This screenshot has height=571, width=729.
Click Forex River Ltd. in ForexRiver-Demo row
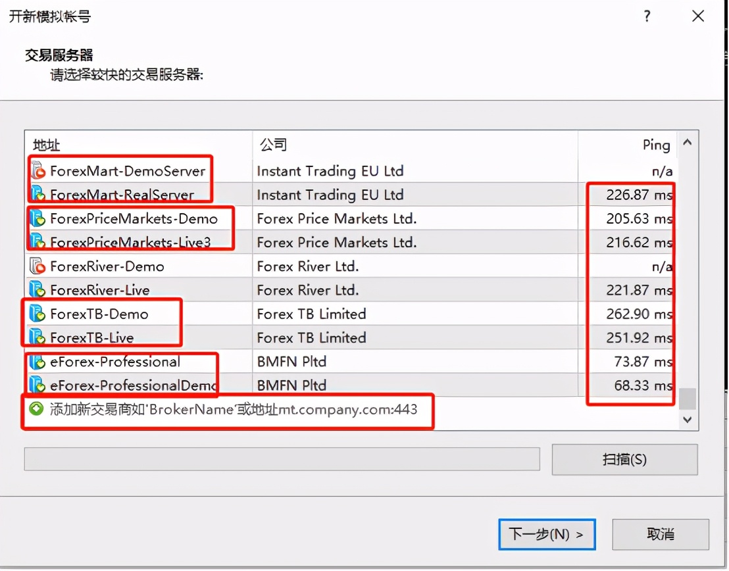pos(308,266)
